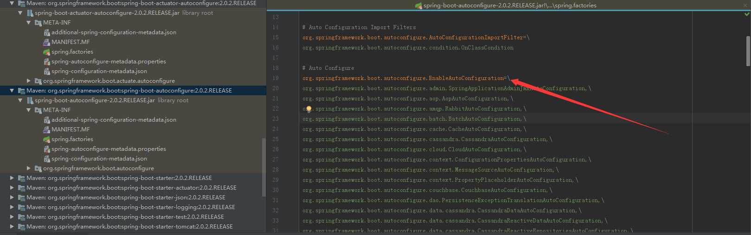Click the intention light bulb on line 22
Image resolution: width=751 pixels, height=235 pixels.
pos(308,109)
